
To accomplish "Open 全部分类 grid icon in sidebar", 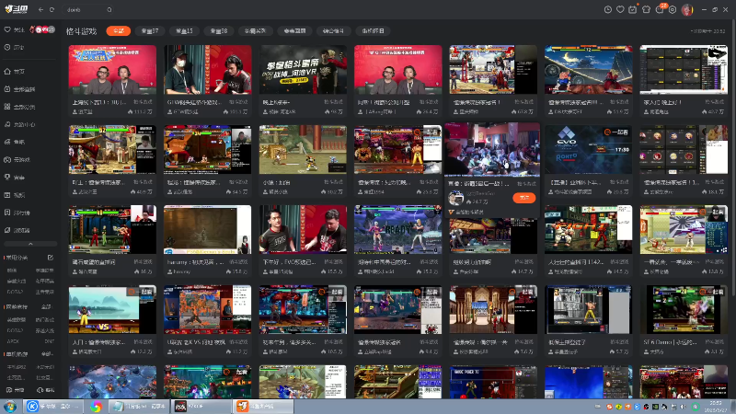I will tap(19, 107).
